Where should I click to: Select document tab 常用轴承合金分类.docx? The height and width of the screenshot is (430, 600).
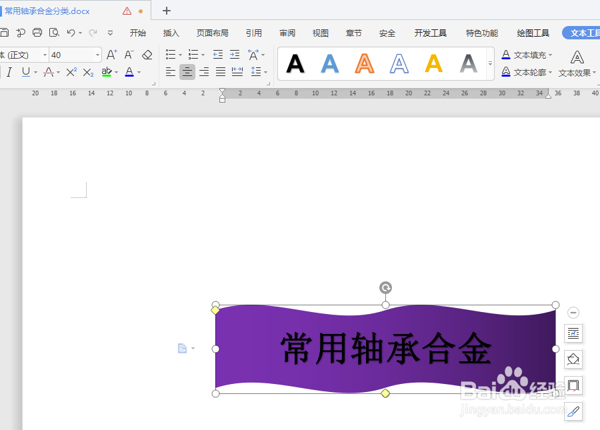click(x=47, y=11)
